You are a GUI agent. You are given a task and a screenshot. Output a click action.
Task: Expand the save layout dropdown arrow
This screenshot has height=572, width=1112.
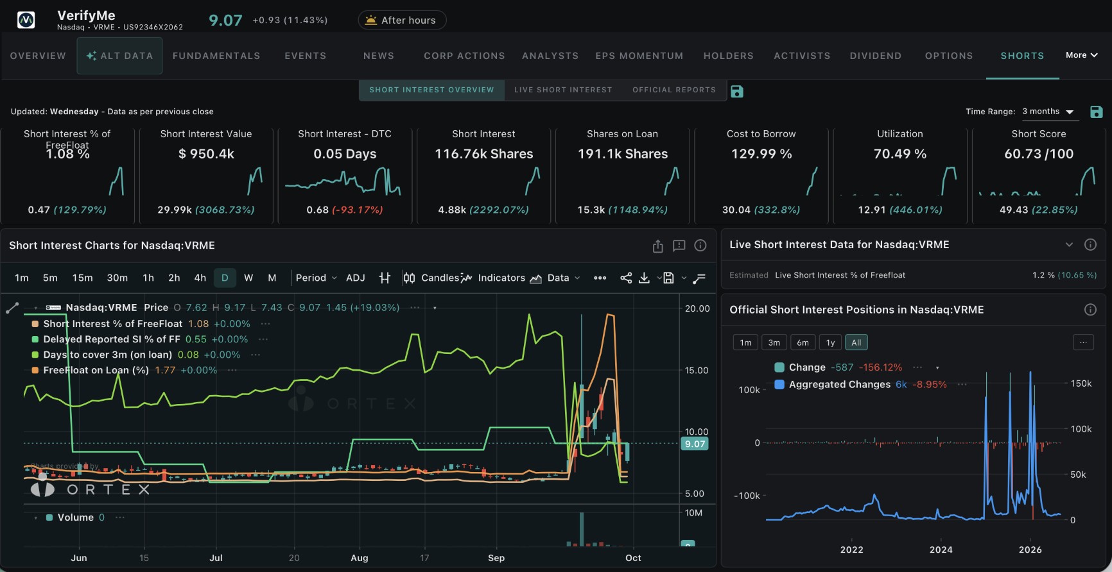tap(684, 278)
